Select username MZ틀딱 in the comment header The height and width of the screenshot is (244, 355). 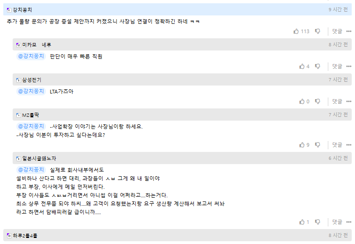(30, 115)
